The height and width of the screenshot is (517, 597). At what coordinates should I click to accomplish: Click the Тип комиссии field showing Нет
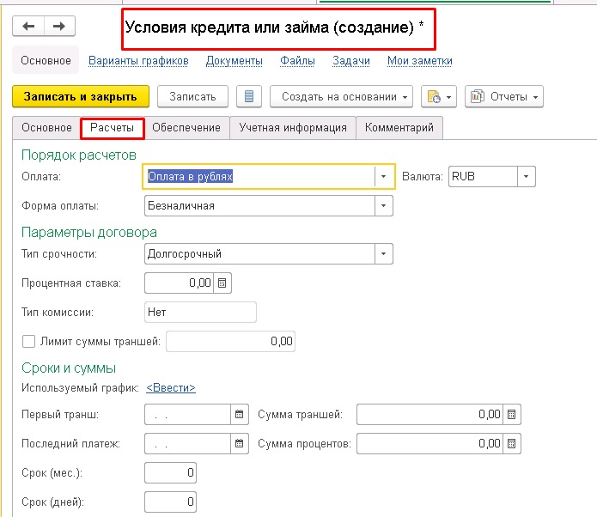click(x=200, y=313)
